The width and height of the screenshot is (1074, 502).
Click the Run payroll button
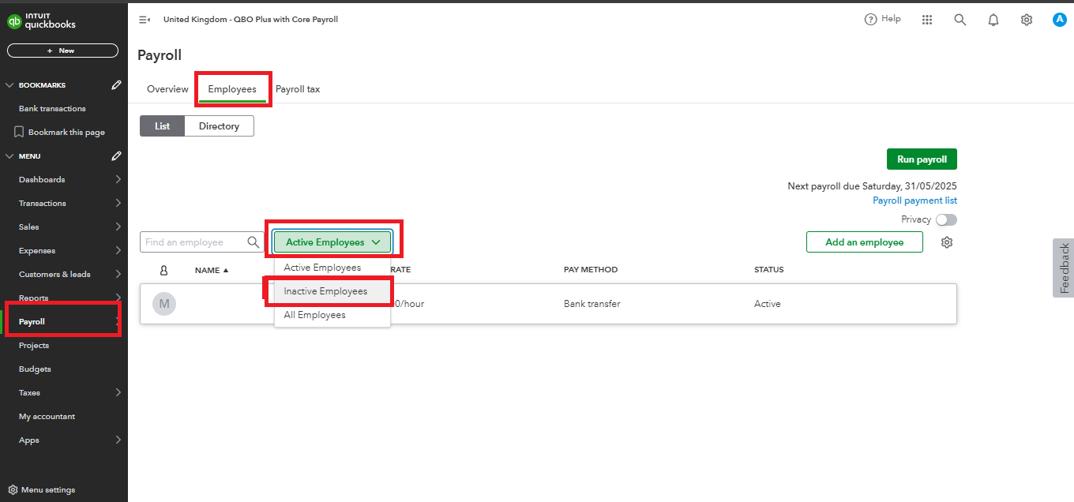[x=921, y=159]
